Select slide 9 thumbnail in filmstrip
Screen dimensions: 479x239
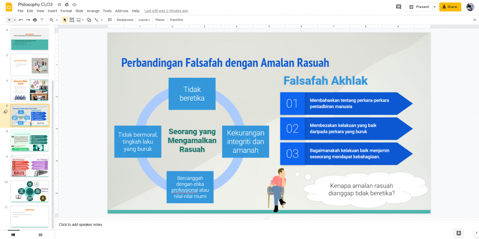click(x=29, y=166)
